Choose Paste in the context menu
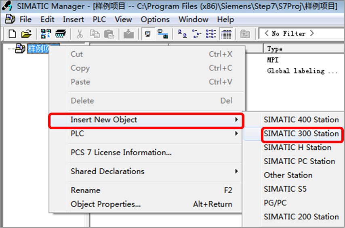 tap(146, 82)
